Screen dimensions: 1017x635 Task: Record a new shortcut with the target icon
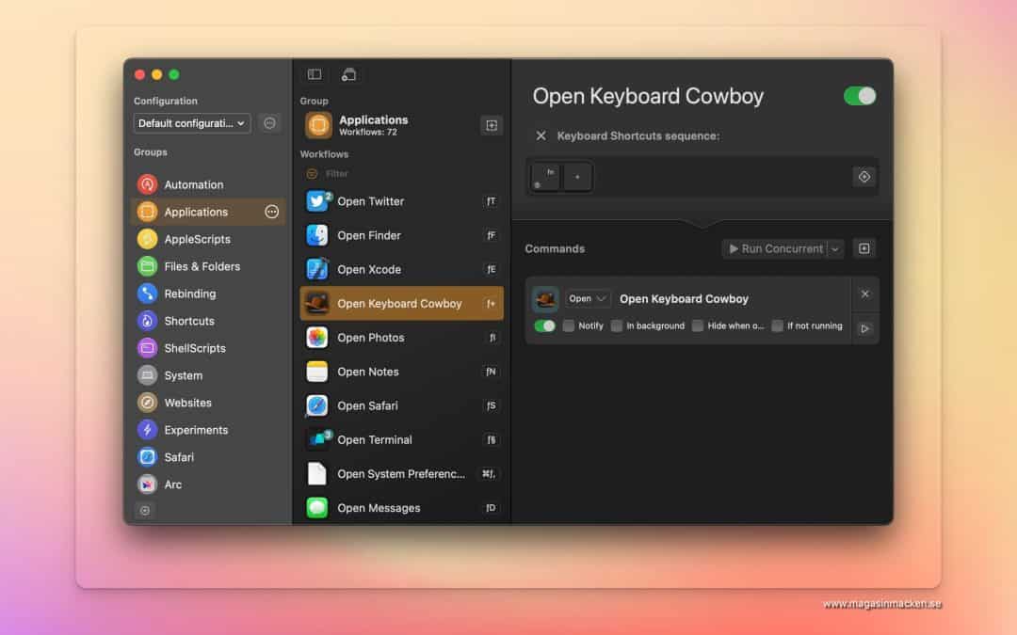[864, 177]
